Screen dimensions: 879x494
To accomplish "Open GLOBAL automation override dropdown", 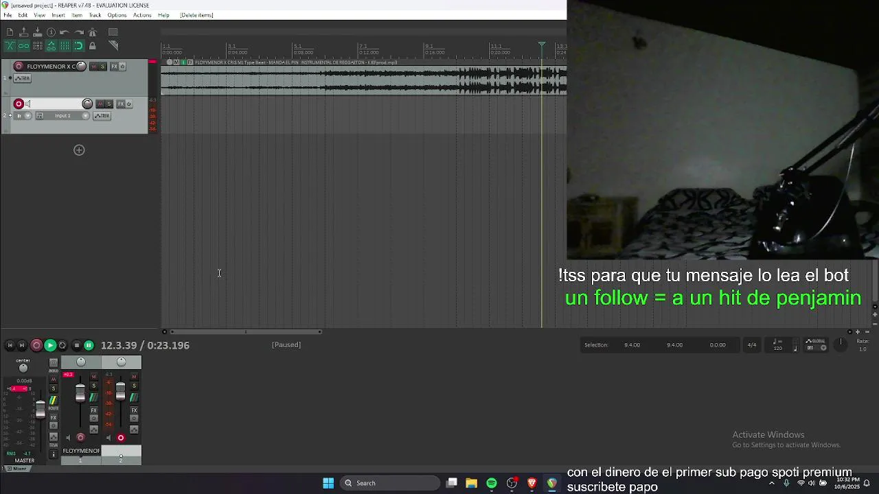I will tap(817, 344).
